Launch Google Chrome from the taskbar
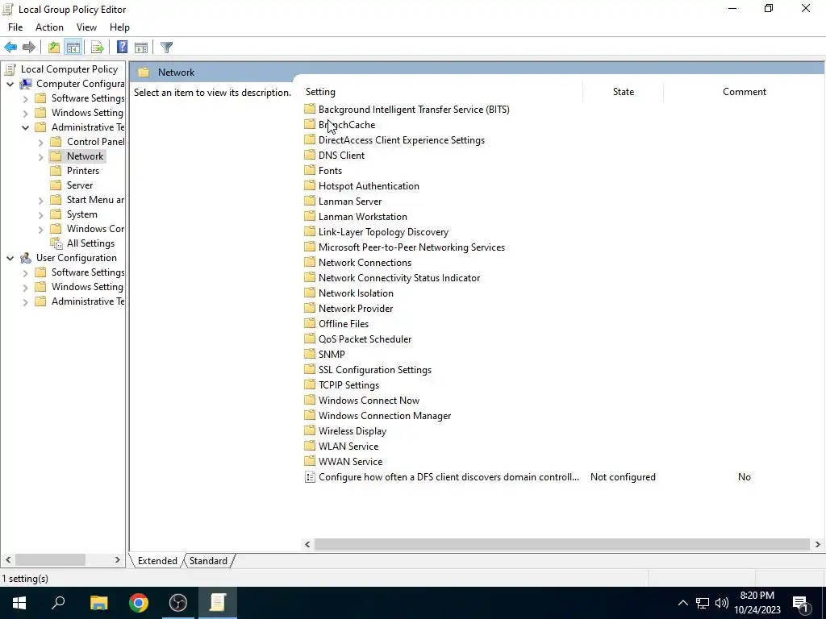Image resolution: width=826 pixels, height=619 pixels. point(139,603)
